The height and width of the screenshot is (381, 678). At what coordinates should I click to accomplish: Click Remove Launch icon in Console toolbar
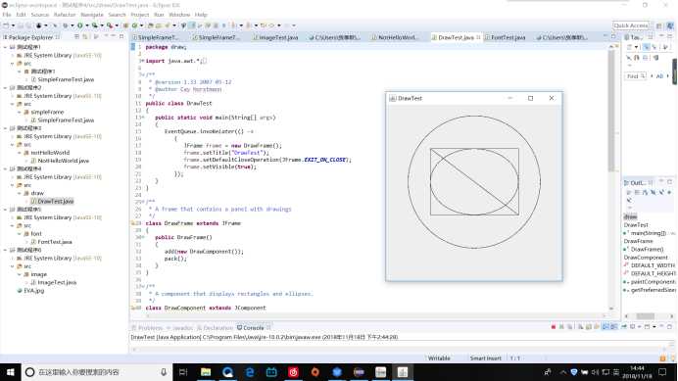pyautogui.click(x=561, y=327)
